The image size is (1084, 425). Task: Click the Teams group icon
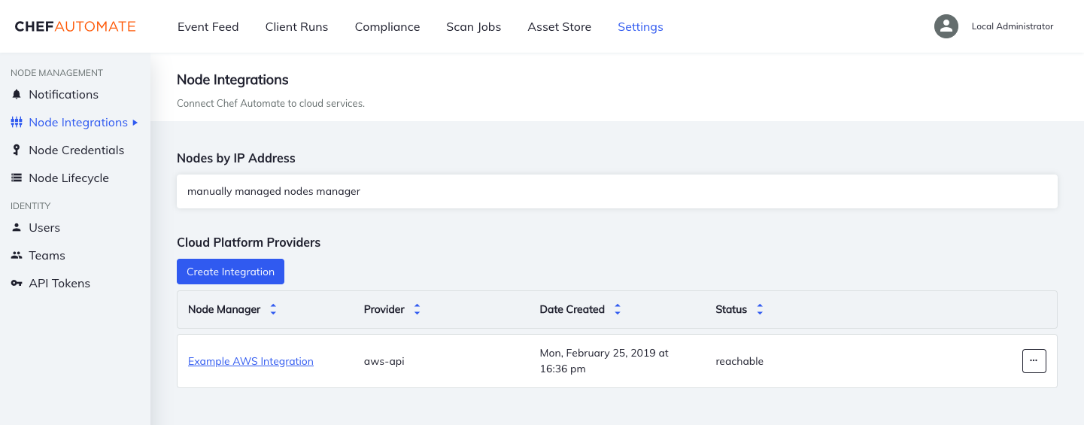coord(17,256)
